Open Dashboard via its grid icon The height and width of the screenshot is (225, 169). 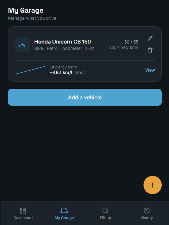point(23,211)
